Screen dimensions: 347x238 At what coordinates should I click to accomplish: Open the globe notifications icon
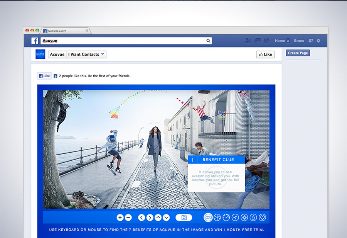click(x=267, y=41)
